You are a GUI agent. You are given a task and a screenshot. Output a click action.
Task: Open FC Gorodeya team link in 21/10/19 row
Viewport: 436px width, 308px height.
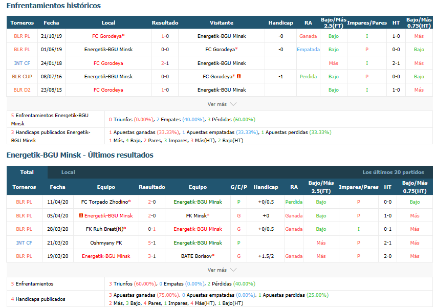pos(108,36)
